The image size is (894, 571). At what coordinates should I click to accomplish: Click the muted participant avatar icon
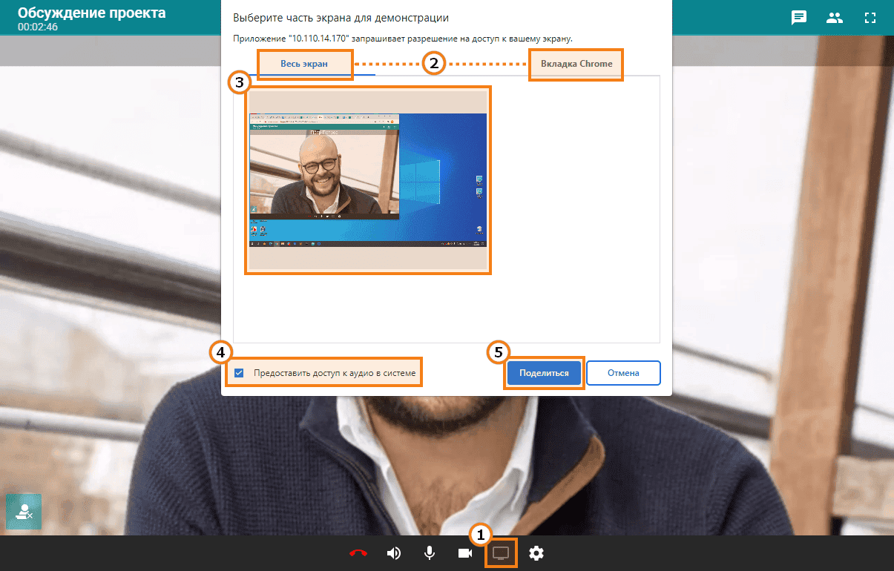[24, 511]
